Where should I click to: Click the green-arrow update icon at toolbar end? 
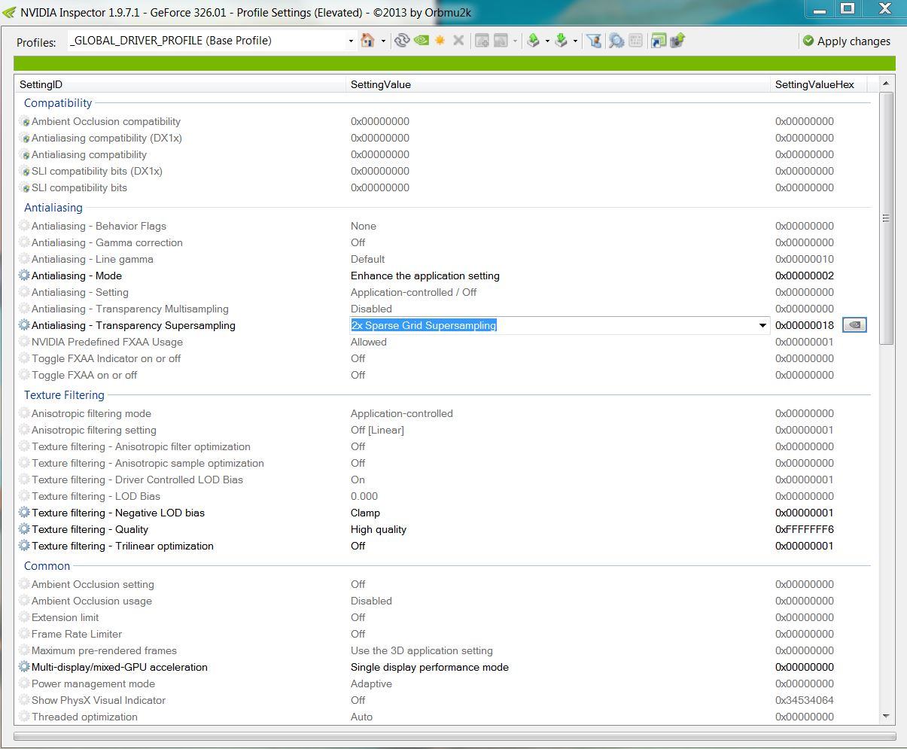coord(677,41)
